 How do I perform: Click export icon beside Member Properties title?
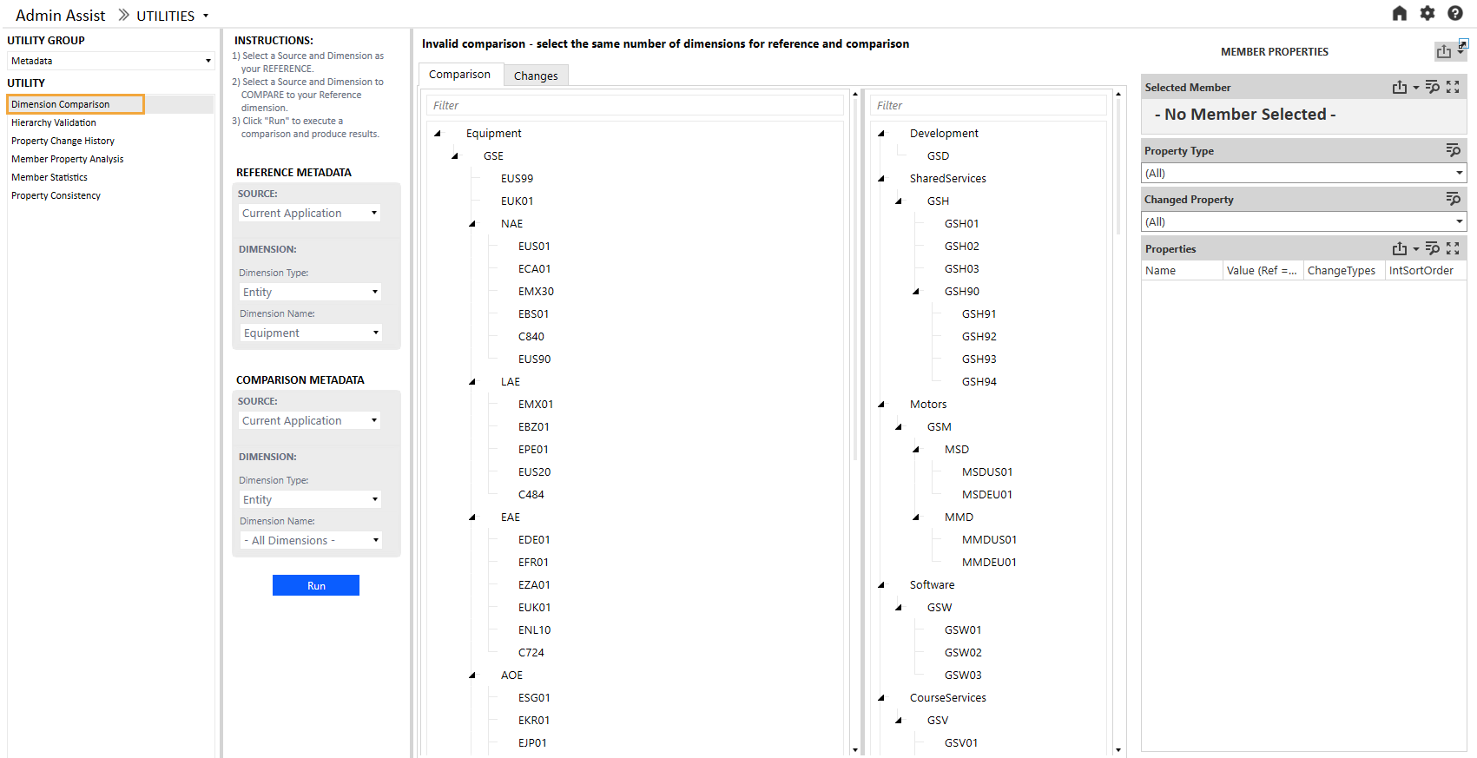(1443, 52)
